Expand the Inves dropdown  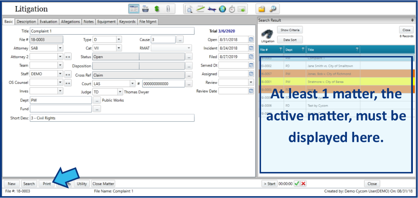pyautogui.click(x=60, y=91)
